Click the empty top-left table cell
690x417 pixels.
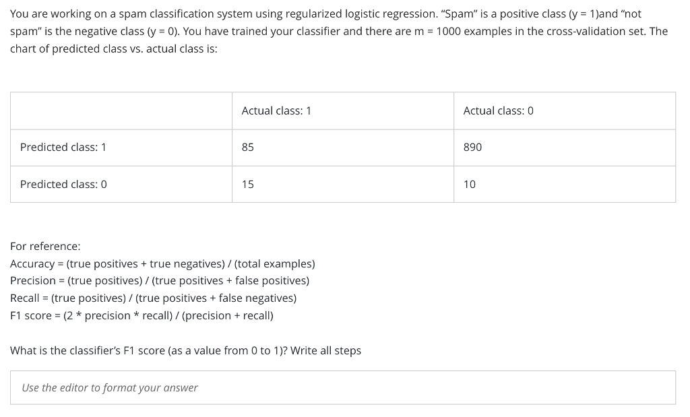click(121, 110)
